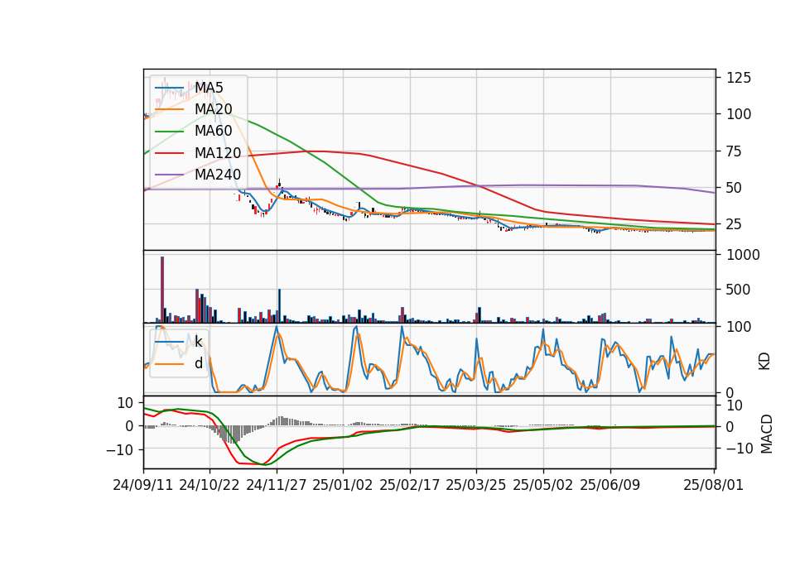The width and height of the screenshot is (795, 571).
Task: Click the red MA120 legend line sample
Action: (169, 153)
